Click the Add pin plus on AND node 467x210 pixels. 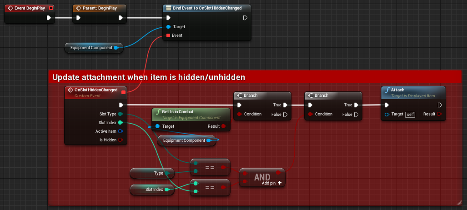point(280,183)
